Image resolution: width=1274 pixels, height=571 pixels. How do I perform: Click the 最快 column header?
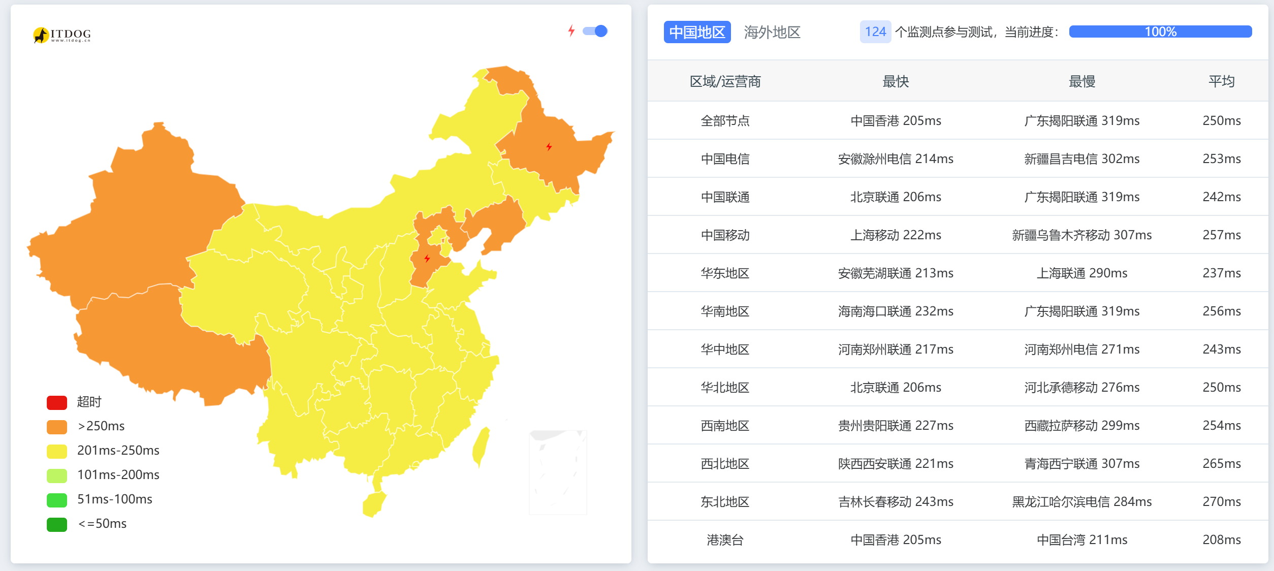pos(896,81)
